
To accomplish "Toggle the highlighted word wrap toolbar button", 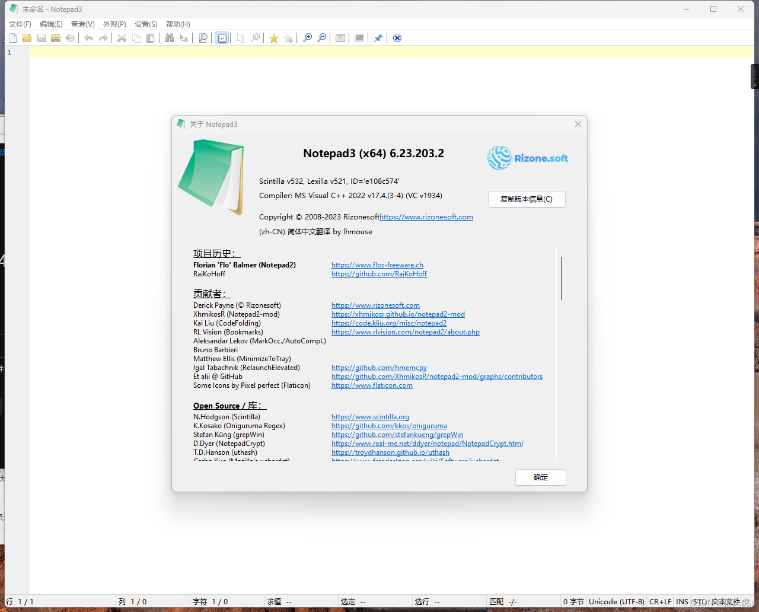I will point(222,38).
